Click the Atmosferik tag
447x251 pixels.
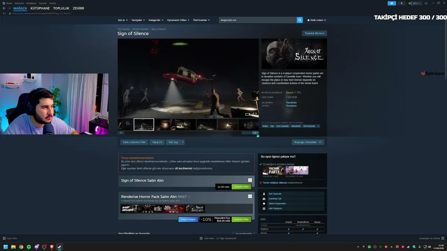296,126
